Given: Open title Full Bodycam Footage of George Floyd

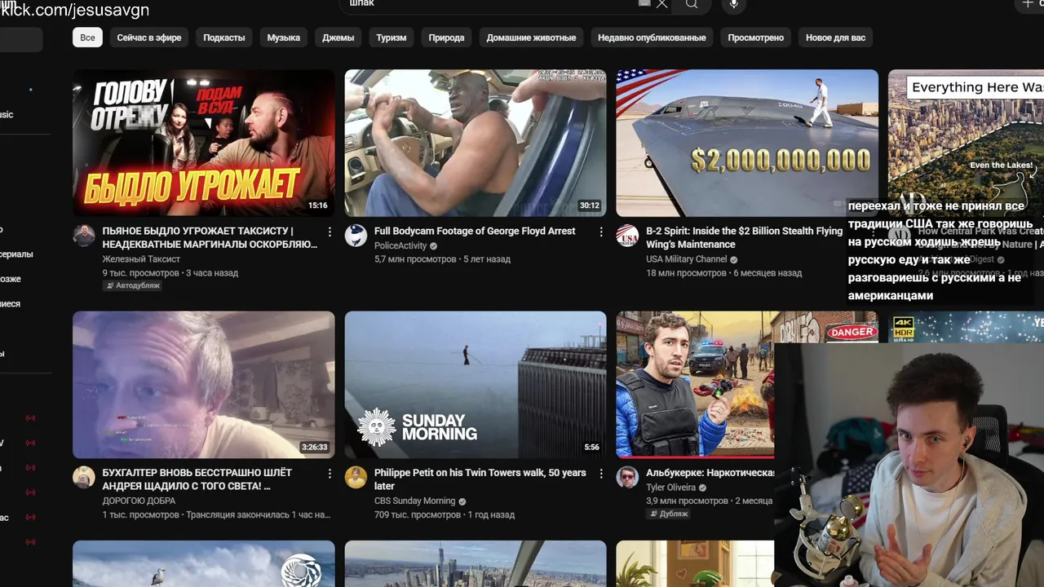Looking at the screenshot, I should point(475,231).
